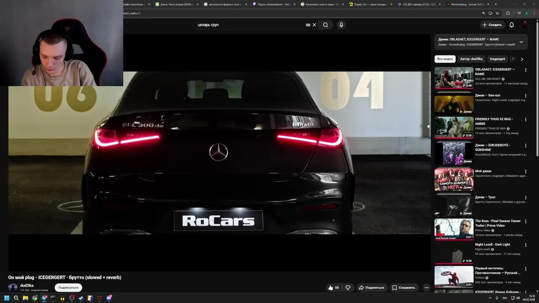Open The Boys Final Season Teaser thumbnail
The width and height of the screenshot is (539, 303).
click(454, 229)
